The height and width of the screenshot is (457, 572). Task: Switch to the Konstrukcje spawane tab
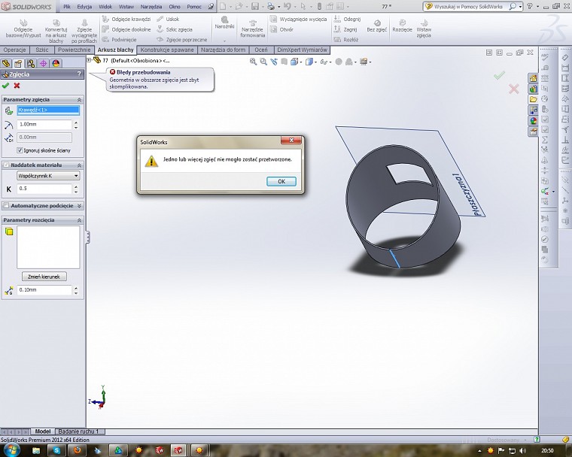pos(167,50)
